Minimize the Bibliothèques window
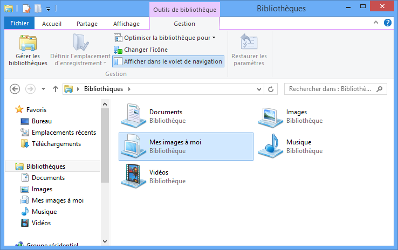The width and height of the screenshot is (398, 250). pyautogui.click(x=348, y=7)
